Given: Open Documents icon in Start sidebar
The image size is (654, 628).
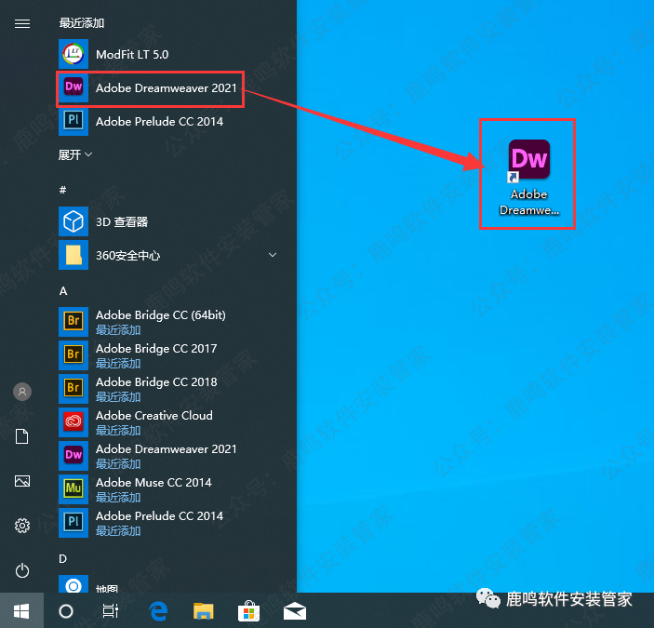Looking at the screenshot, I should 22,436.
